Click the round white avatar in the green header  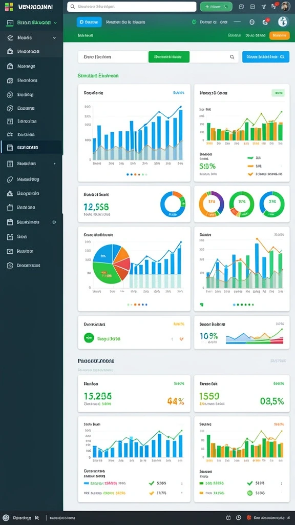(283, 22)
